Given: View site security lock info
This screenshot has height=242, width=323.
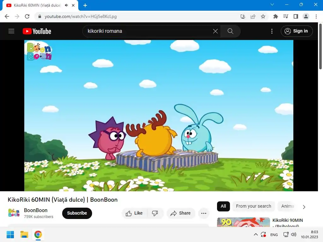Looking at the screenshot, I should pyautogui.click(x=40, y=16).
